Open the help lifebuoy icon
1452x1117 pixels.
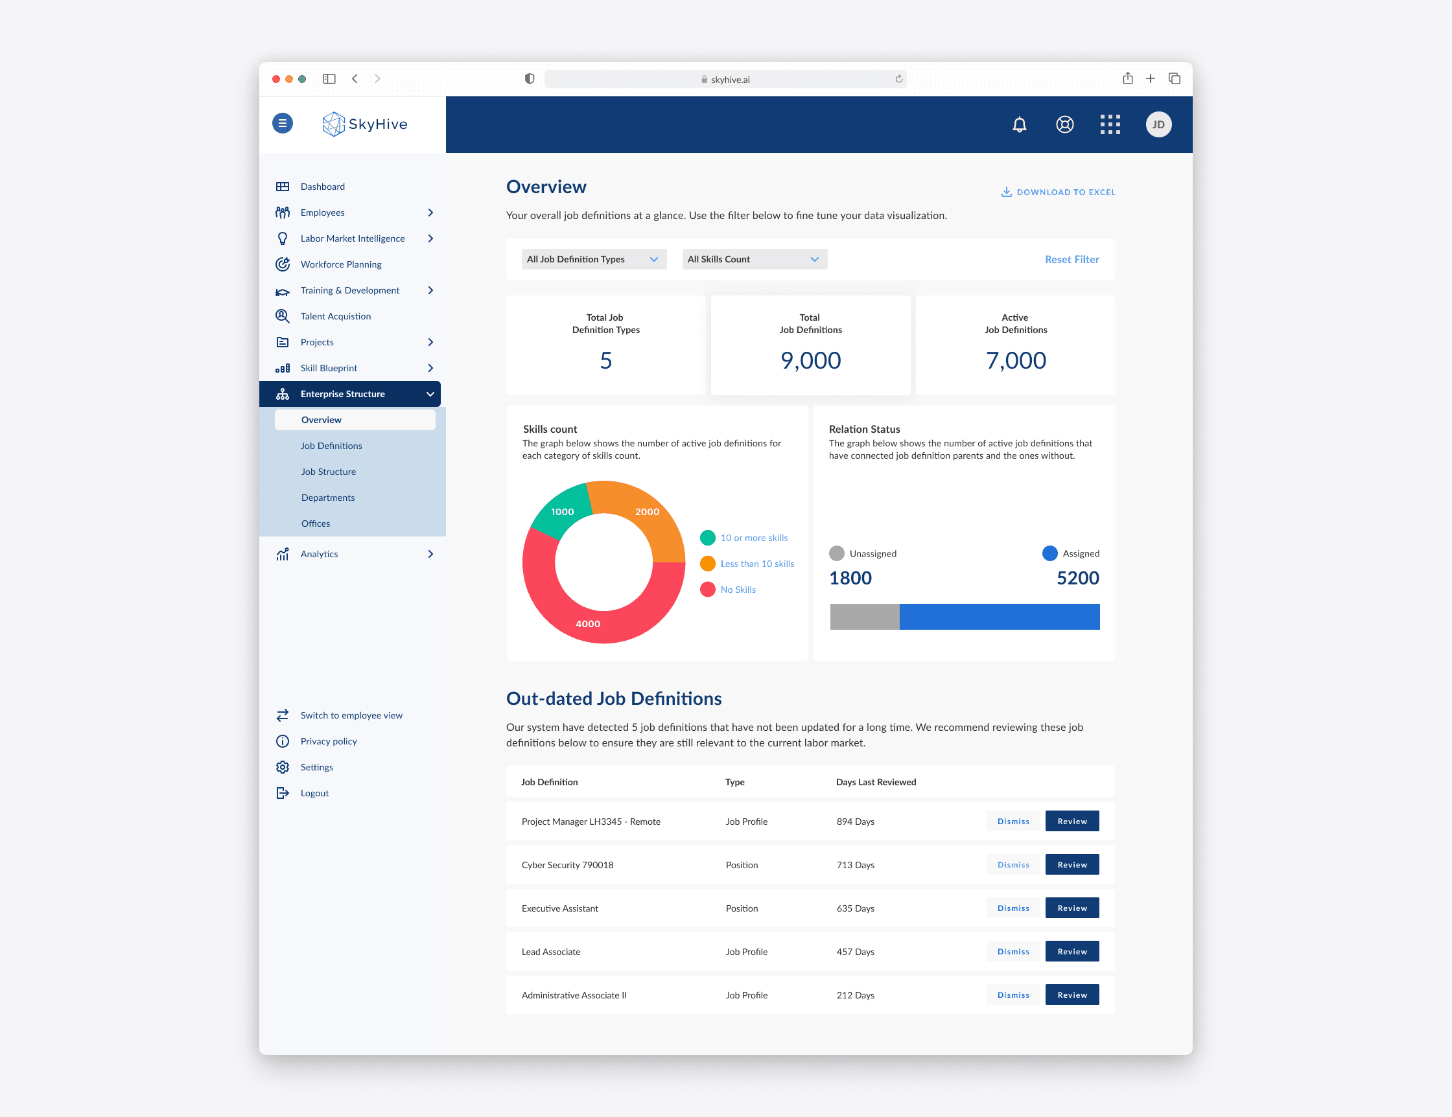click(x=1064, y=124)
